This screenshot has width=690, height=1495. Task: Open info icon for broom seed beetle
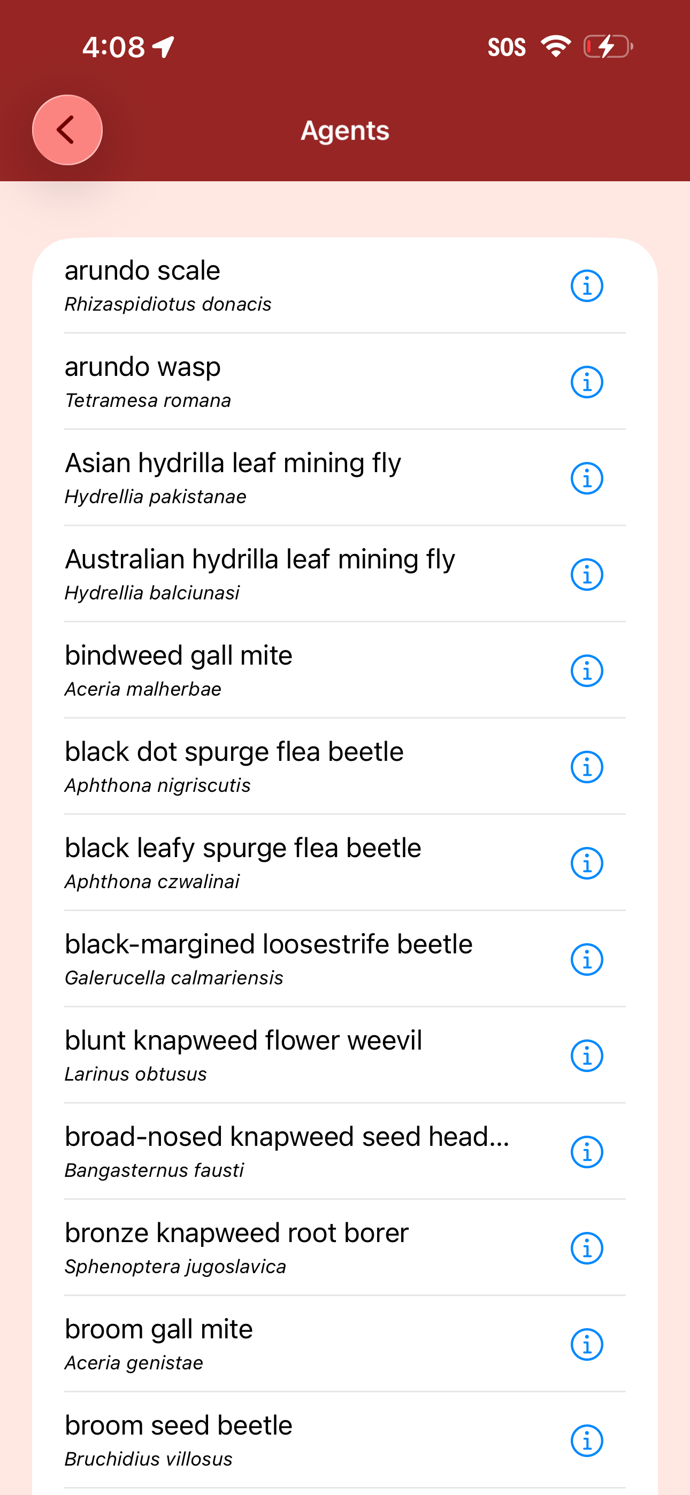tap(587, 1441)
